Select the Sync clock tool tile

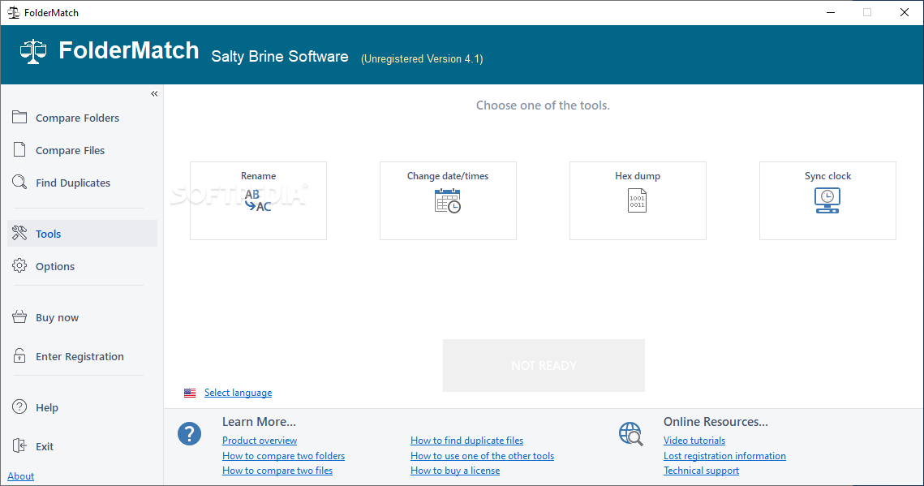coord(827,201)
